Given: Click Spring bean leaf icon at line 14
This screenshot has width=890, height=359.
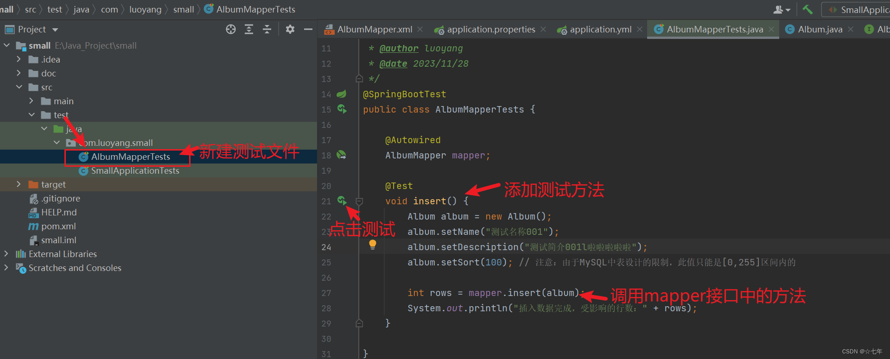Looking at the screenshot, I should (x=342, y=94).
